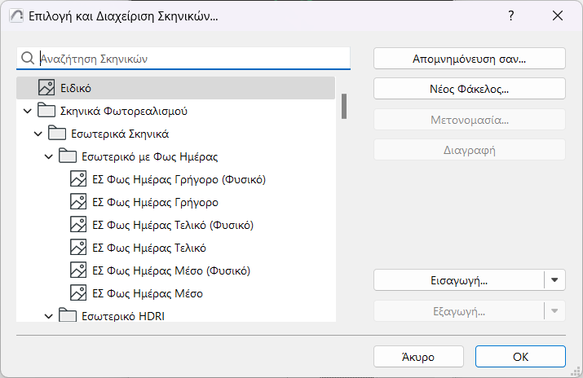Viewport: 583px width, 378px height.
Task: Open the Εισαγωγή dropdown arrow
Action: click(x=554, y=280)
